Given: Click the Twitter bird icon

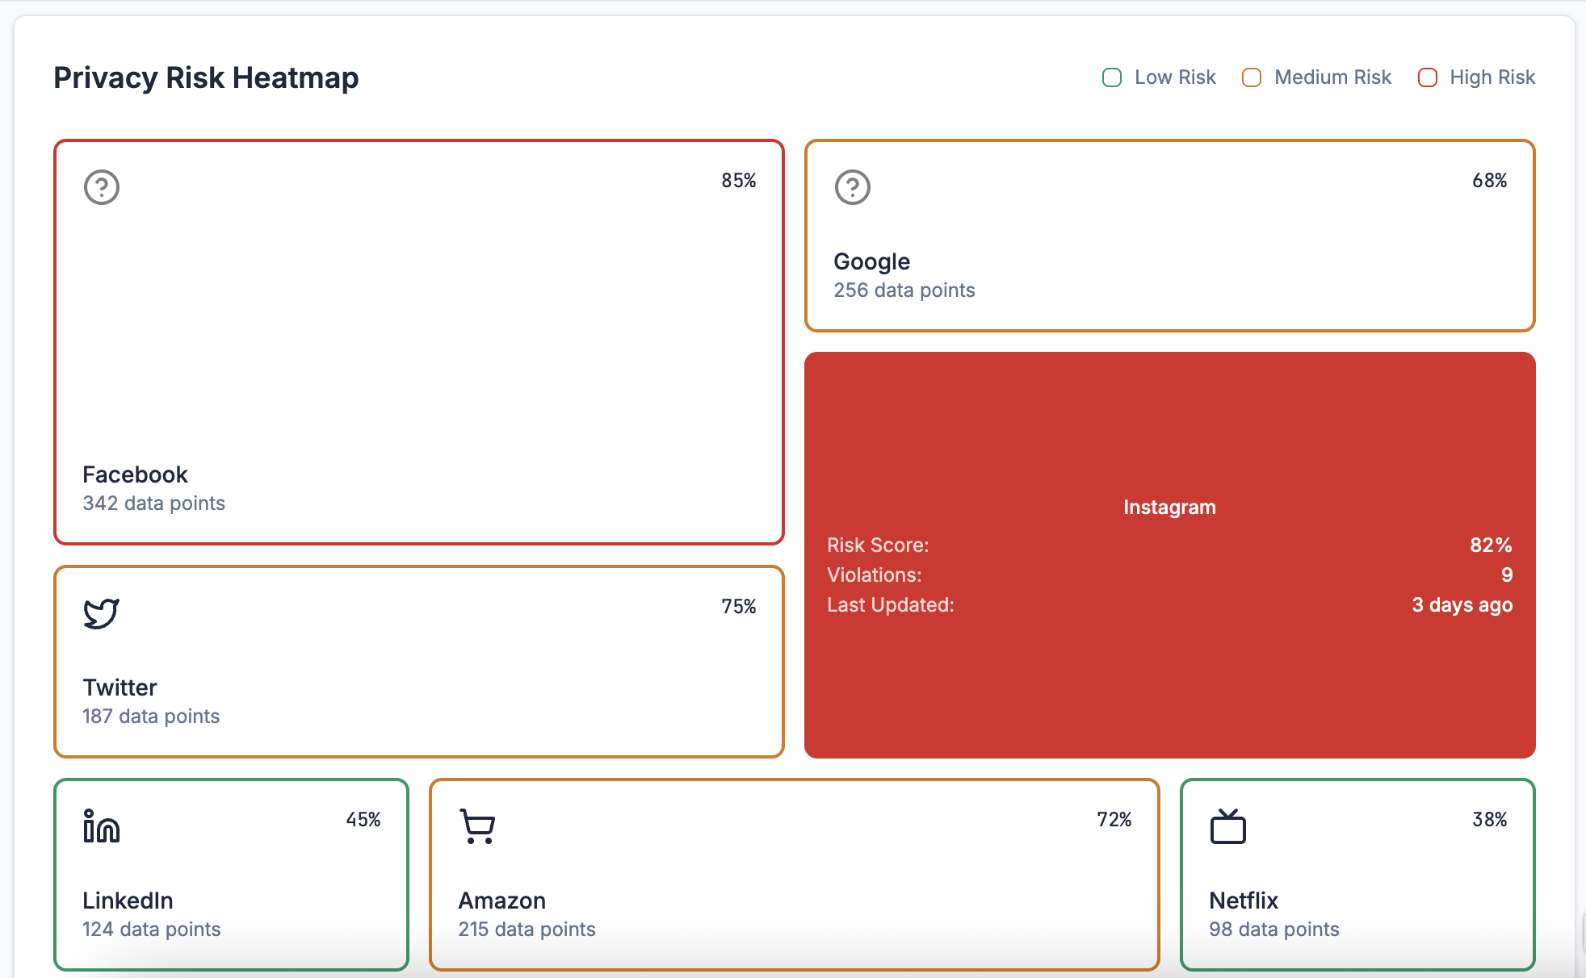Looking at the screenshot, I should (102, 613).
